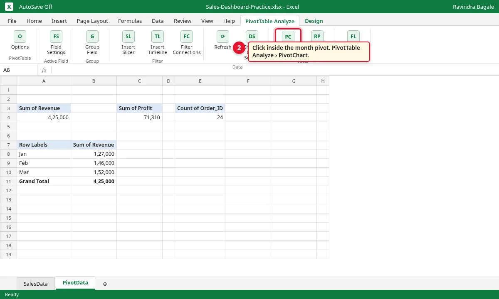Select cell A4 with value 4,25,000

click(44, 118)
